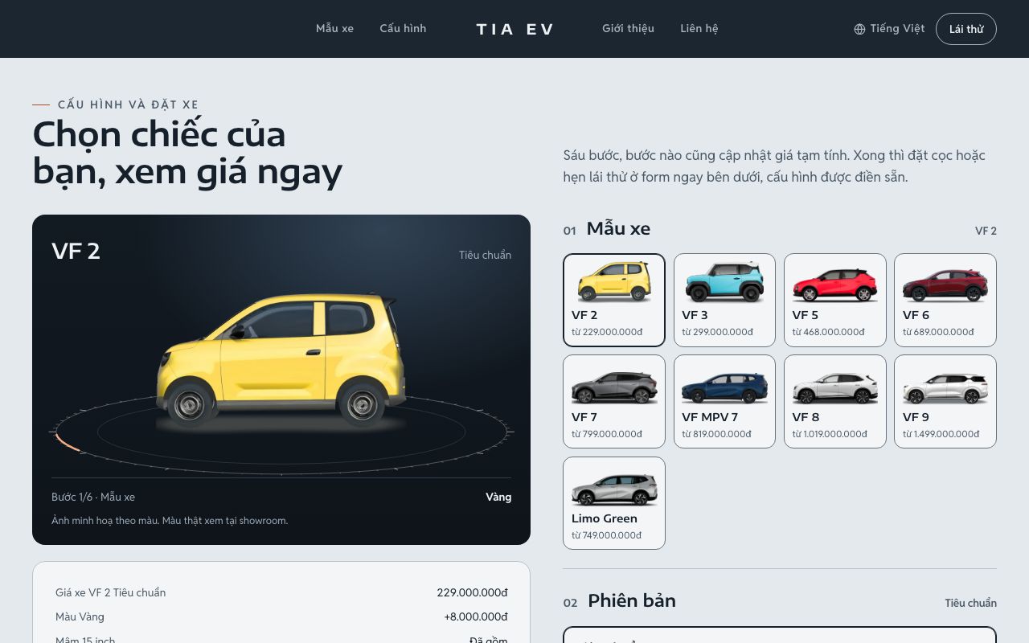The width and height of the screenshot is (1029, 643).
Task: Open the Mẫu xe nav item
Action: pyautogui.click(x=334, y=28)
